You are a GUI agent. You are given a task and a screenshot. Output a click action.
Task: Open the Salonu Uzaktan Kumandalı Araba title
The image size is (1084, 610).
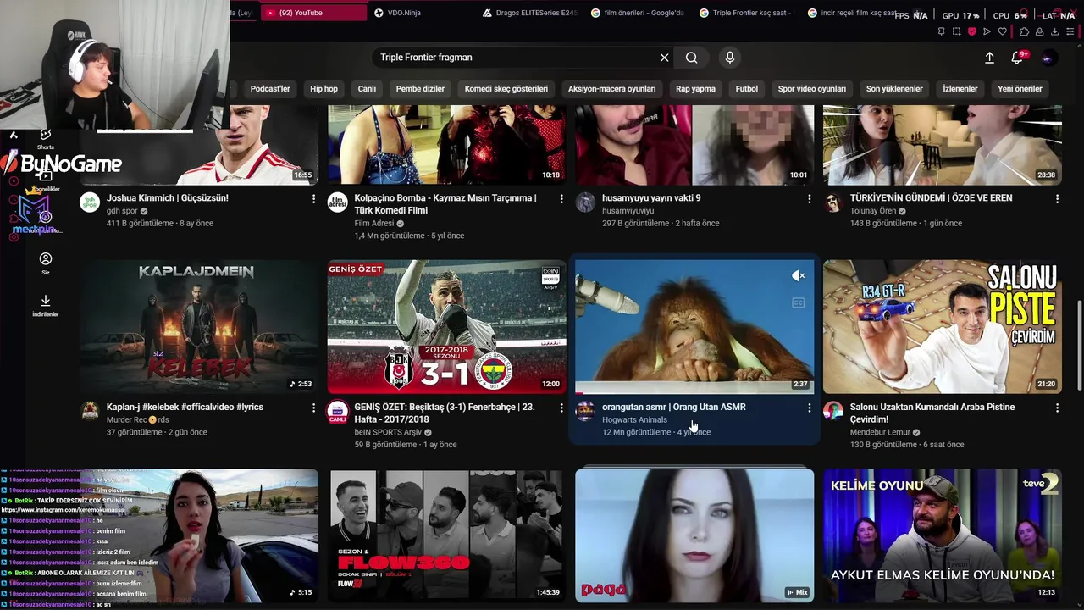click(932, 413)
